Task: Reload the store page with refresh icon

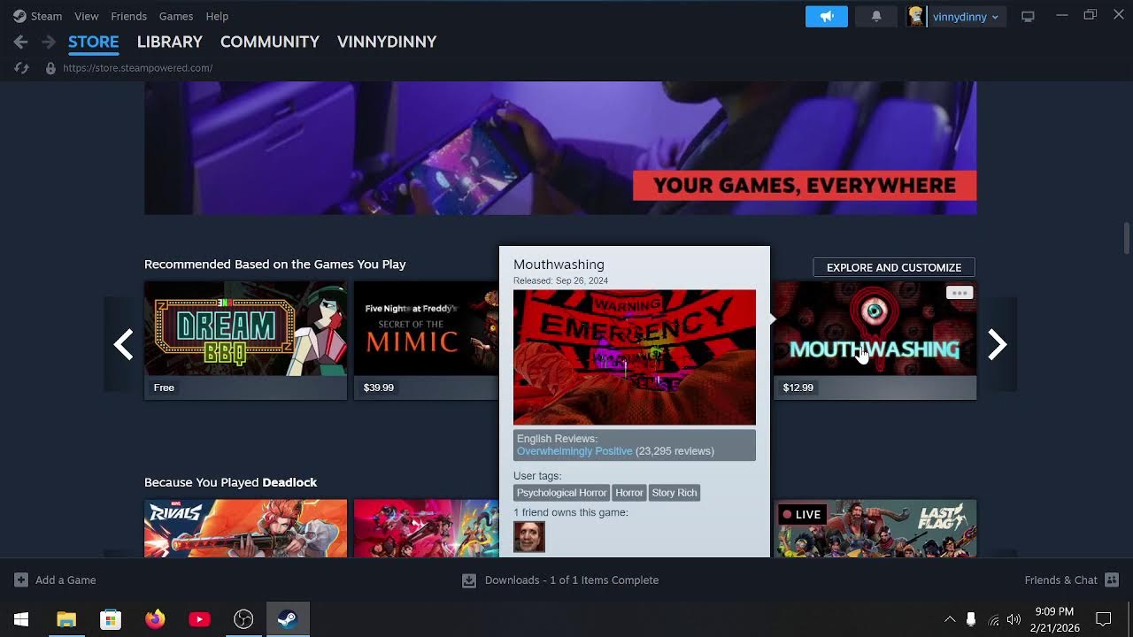Action: click(22, 68)
